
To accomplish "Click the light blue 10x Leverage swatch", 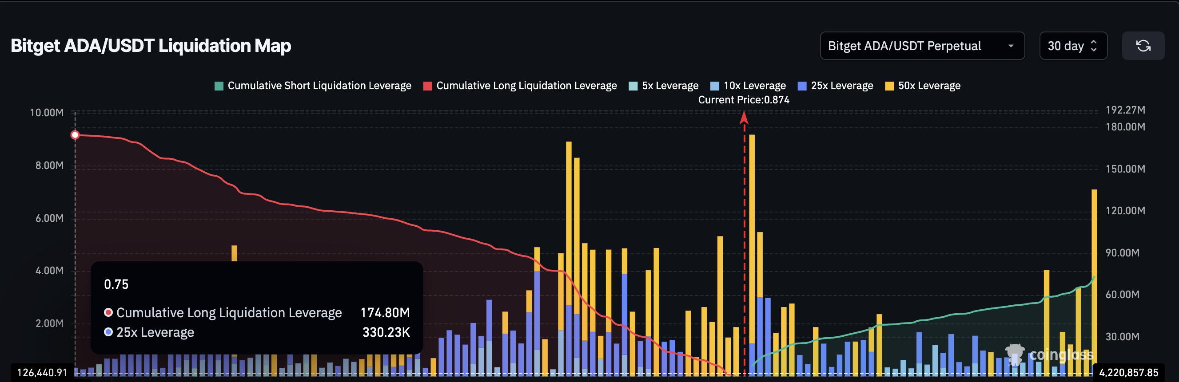I will [x=714, y=86].
